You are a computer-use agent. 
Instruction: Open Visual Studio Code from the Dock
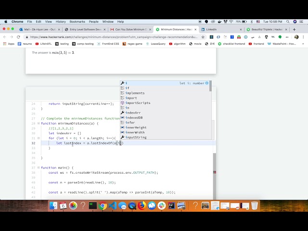pyautogui.click(x=112, y=205)
